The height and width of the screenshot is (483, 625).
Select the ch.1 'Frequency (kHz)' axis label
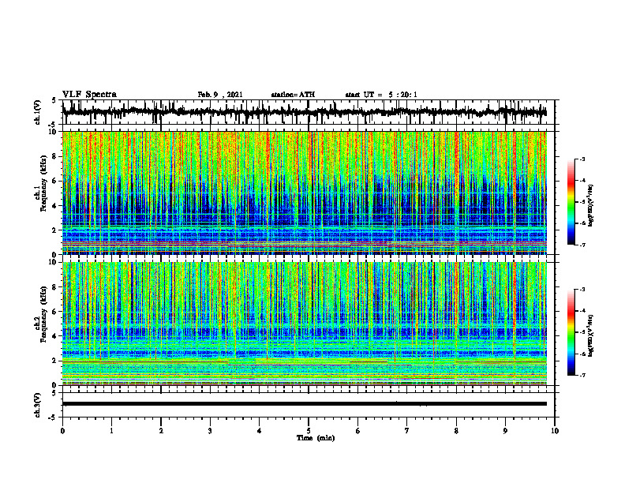pyautogui.click(x=43, y=184)
